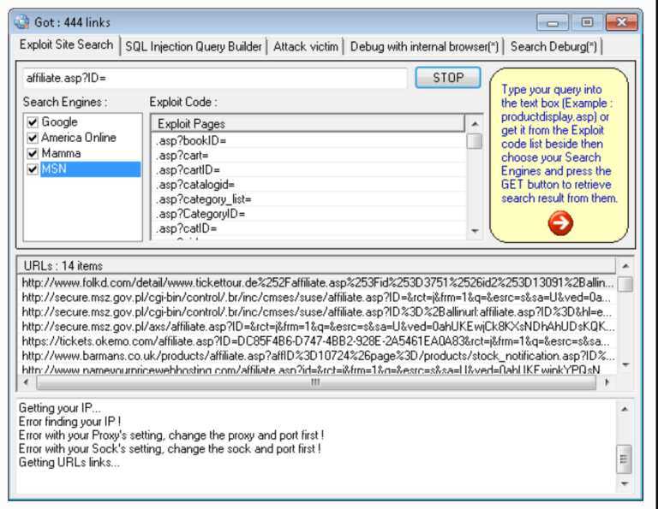Click URL list horizontal scroll right arrow
Viewport: 658px width, 509px height.
(x=607, y=382)
